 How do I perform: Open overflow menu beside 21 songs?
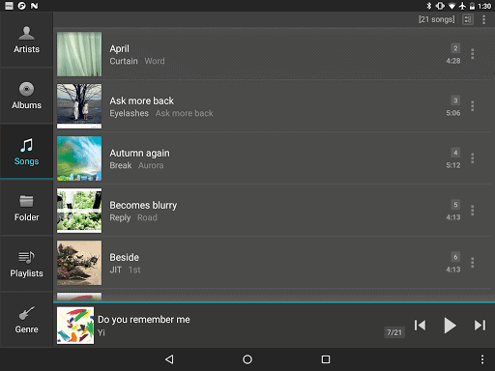tap(483, 19)
